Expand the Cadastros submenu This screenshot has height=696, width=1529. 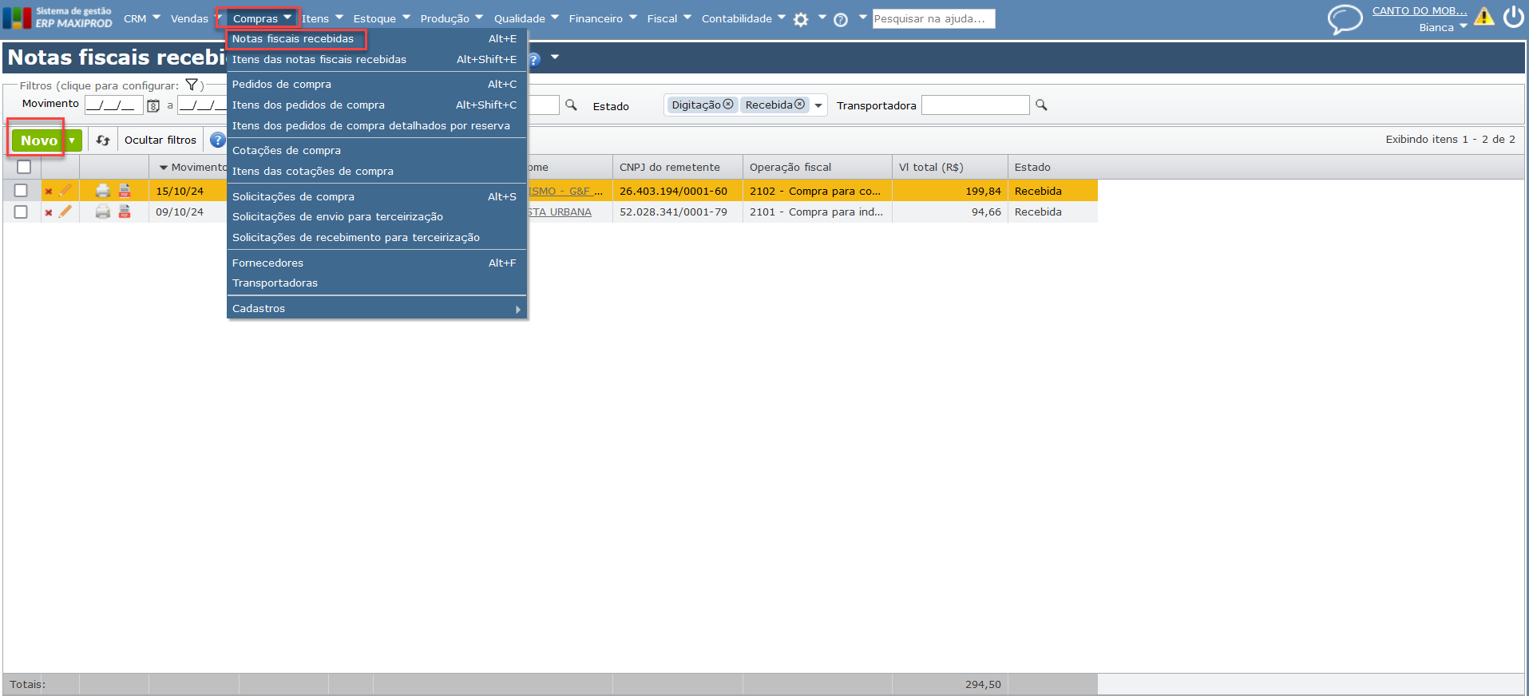[377, 309]
